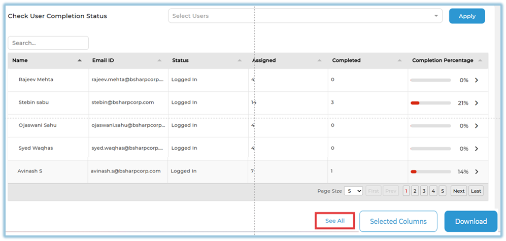The image size is (506, 241).
Task: Sort by Status column arrow
Action: (240, 60)
